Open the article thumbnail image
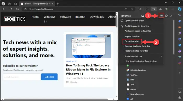The width and height of the screenshot is (183, 101). [88, 46]
